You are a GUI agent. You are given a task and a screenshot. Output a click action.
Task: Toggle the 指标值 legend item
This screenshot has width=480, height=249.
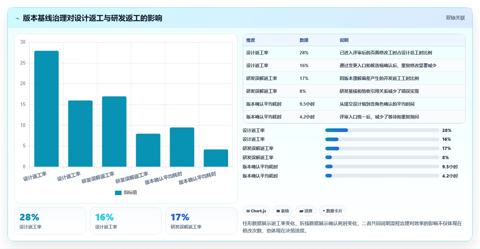point(126,193)
